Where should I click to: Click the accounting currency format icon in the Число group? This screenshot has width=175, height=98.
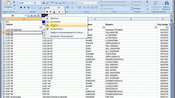(x=79, y=7)
